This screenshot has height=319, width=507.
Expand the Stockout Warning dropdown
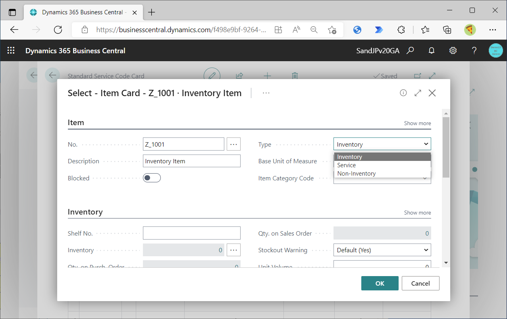[x=382, y=250]
